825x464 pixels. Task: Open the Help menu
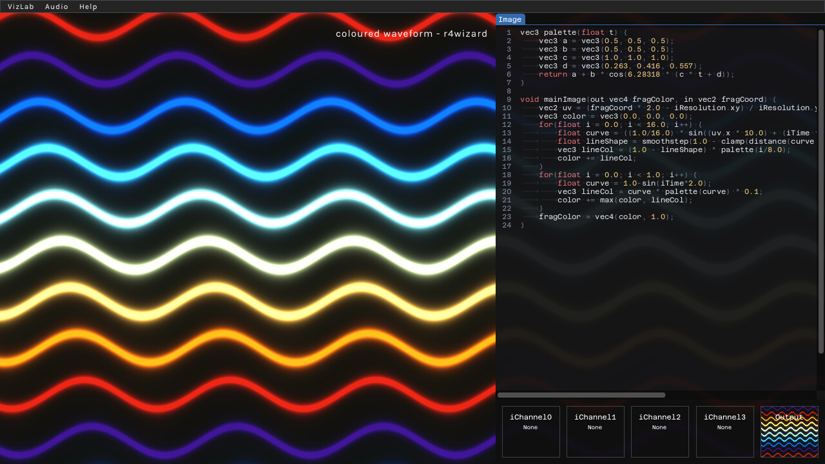point(88,6)
